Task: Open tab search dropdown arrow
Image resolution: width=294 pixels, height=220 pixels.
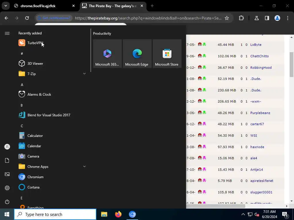Action: [6, 6]
